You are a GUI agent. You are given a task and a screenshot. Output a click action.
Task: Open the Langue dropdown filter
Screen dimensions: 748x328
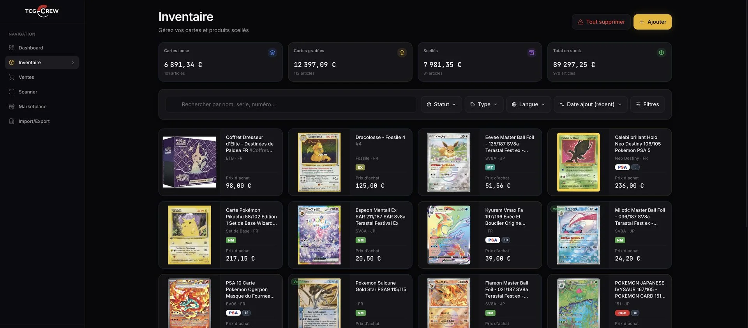point(528,104)
